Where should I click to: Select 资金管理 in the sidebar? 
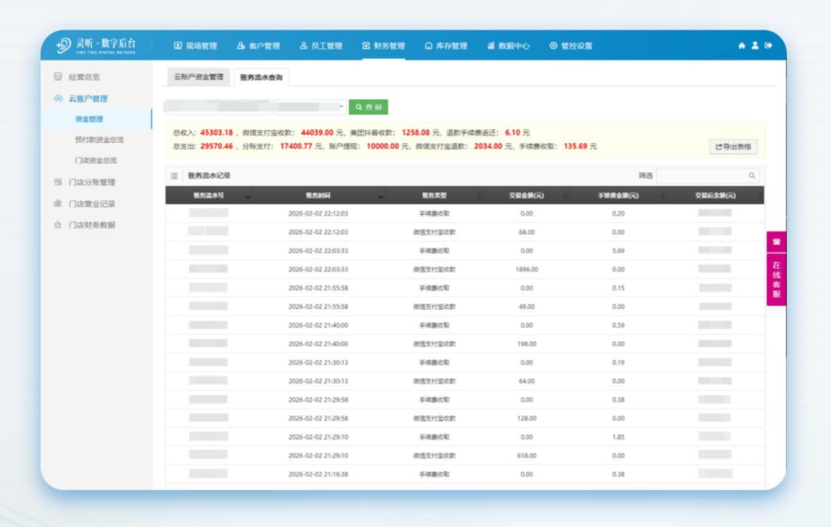click(x=89, y=119)
